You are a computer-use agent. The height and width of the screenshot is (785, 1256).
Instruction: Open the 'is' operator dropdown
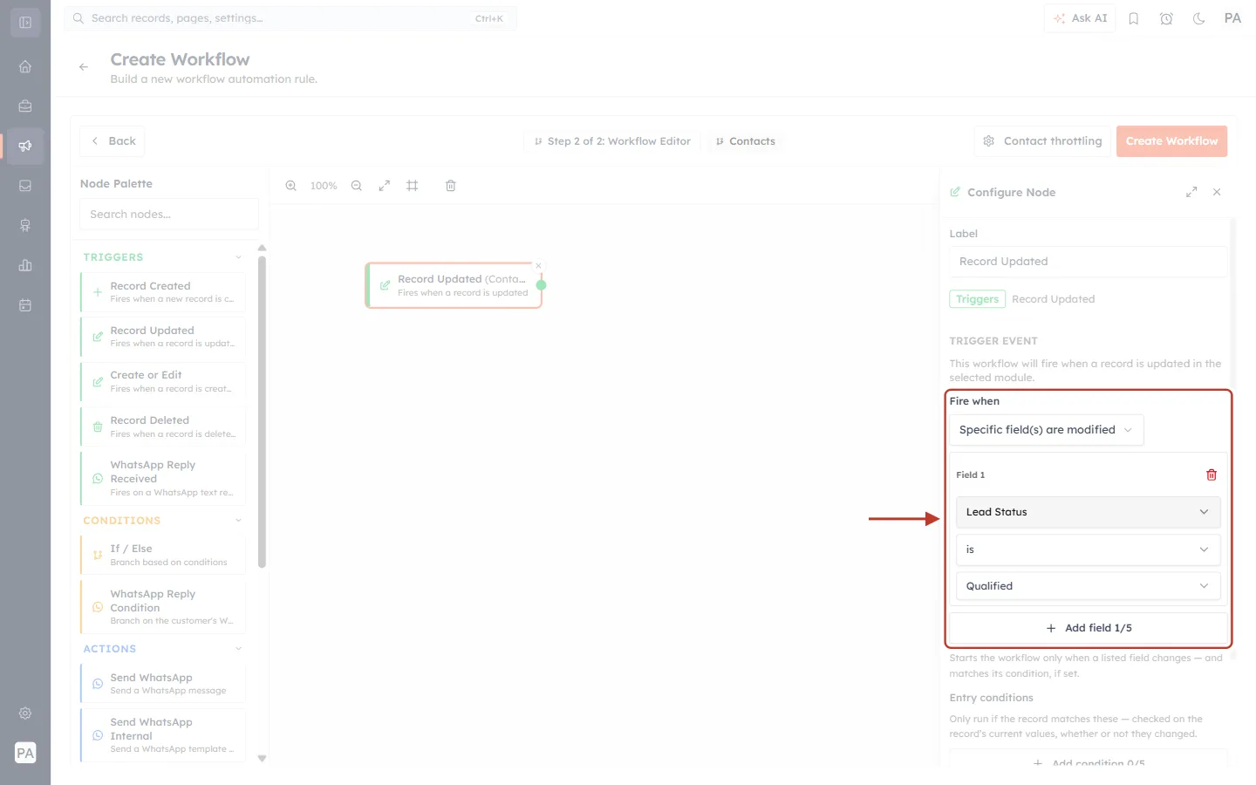pyautogui.click(x=1088, y=549)
